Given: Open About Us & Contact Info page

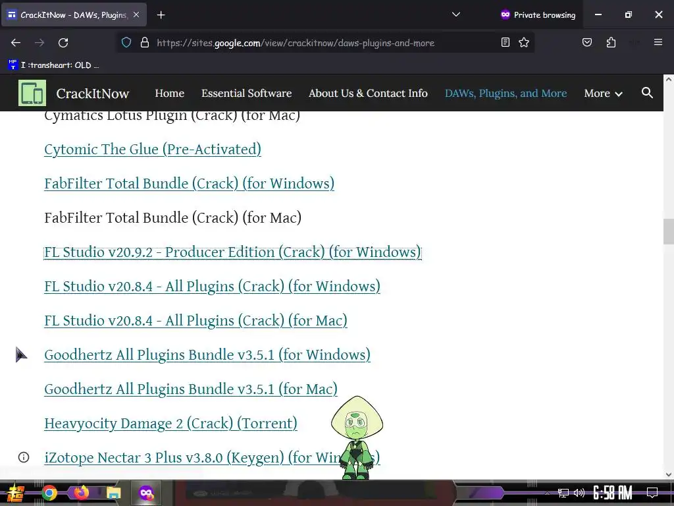Looking at the screenshot, I should coord(368,94).
